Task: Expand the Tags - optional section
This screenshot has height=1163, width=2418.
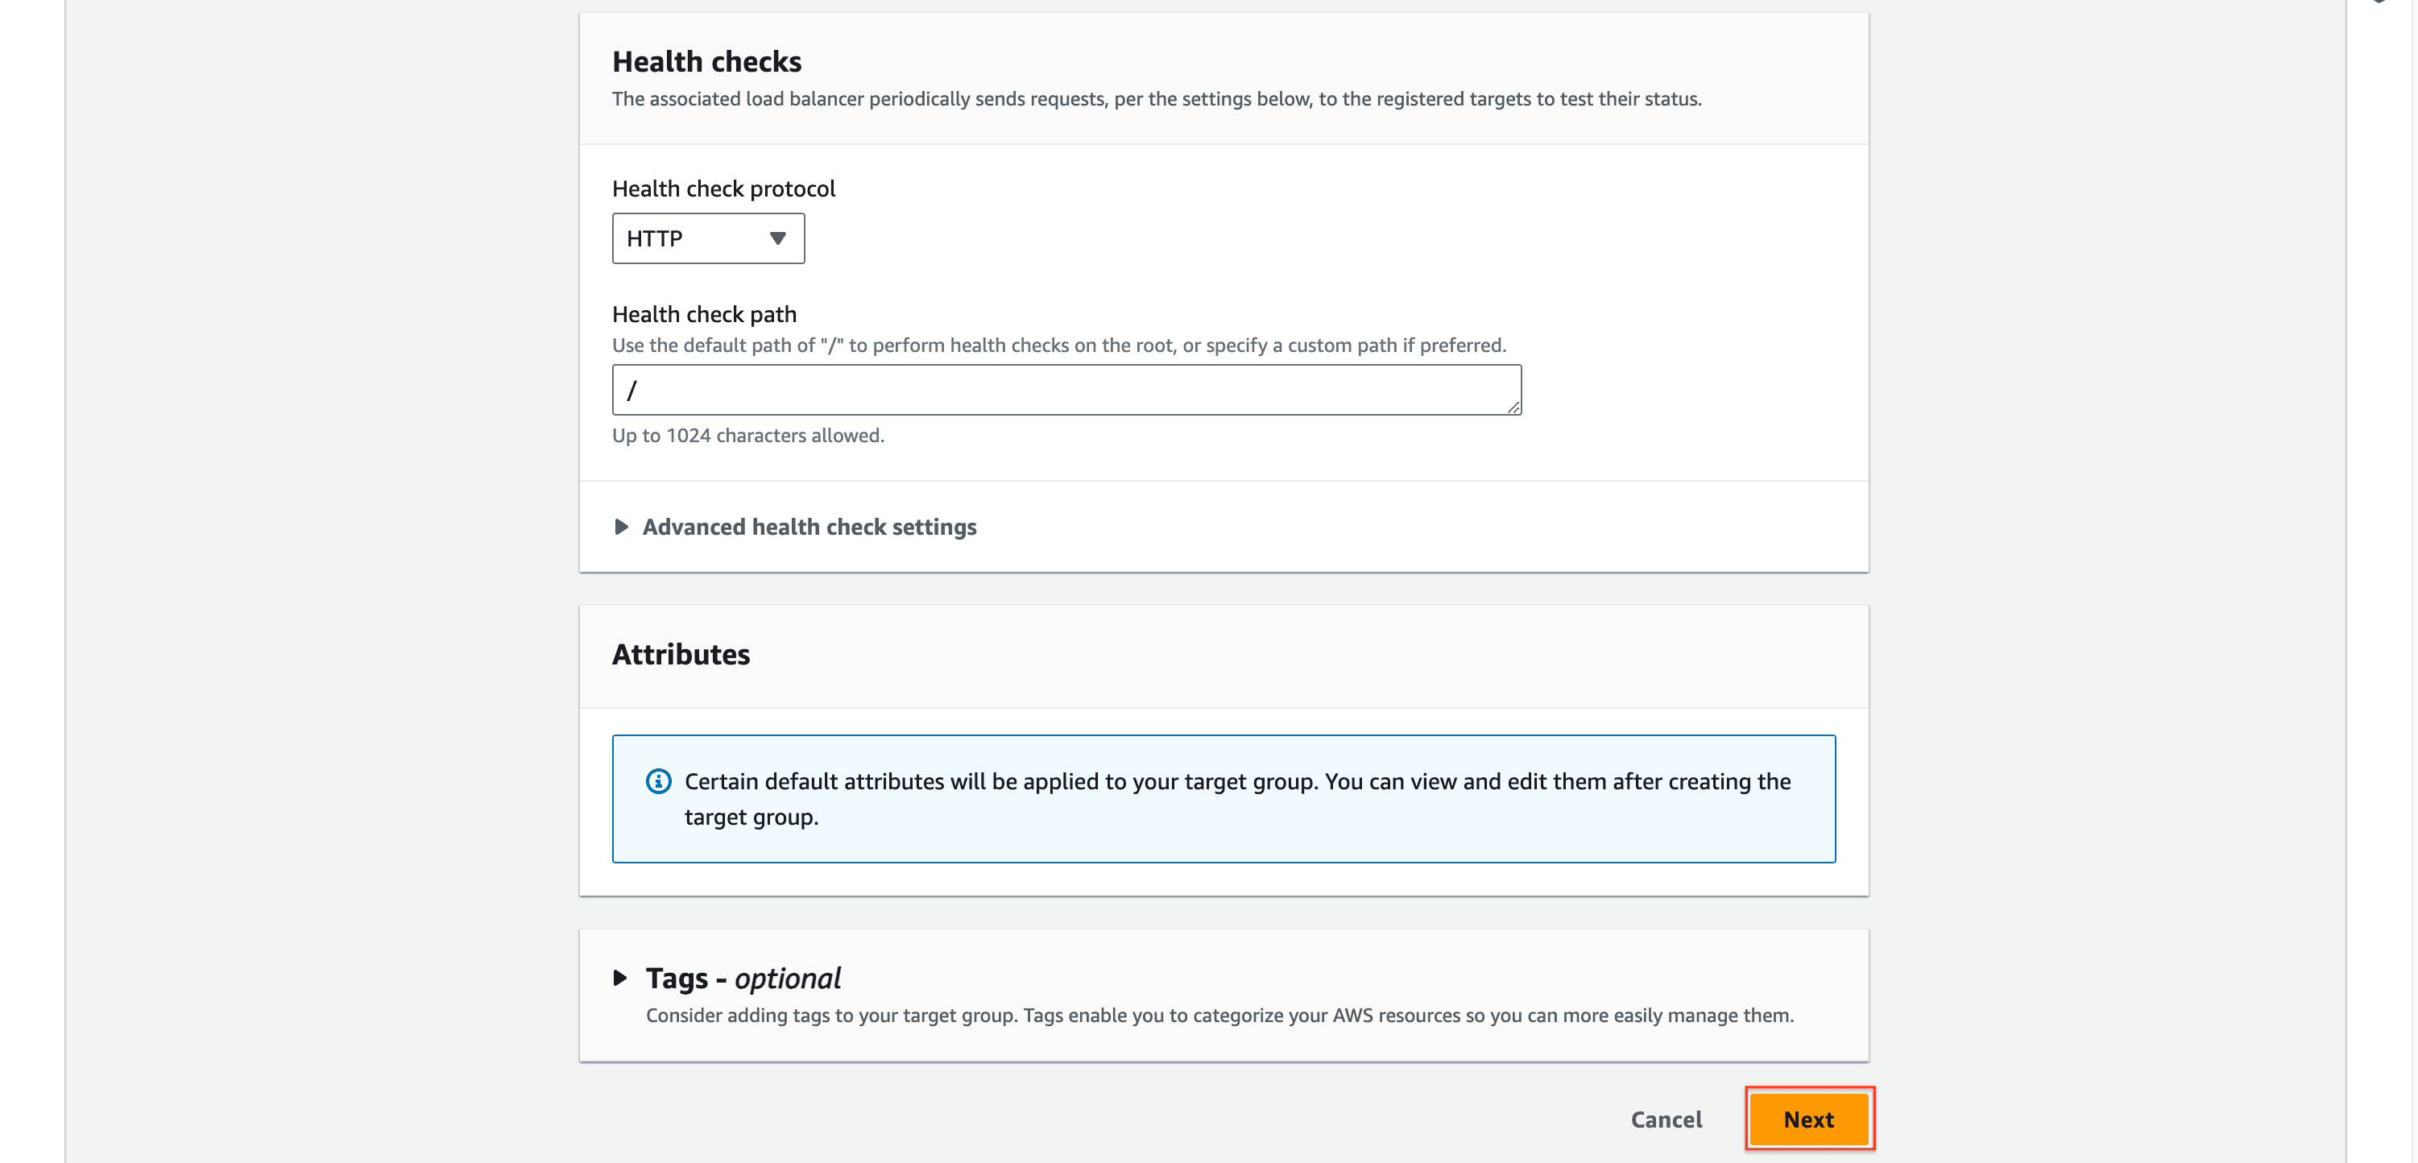Action: [742, 978]
